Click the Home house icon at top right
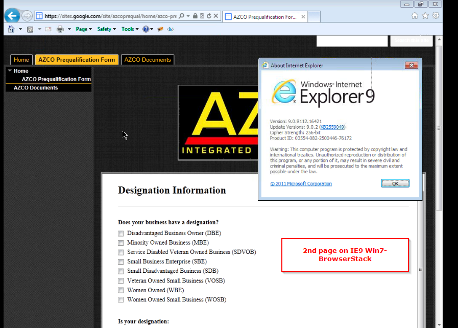 click(x=415, y=15)
